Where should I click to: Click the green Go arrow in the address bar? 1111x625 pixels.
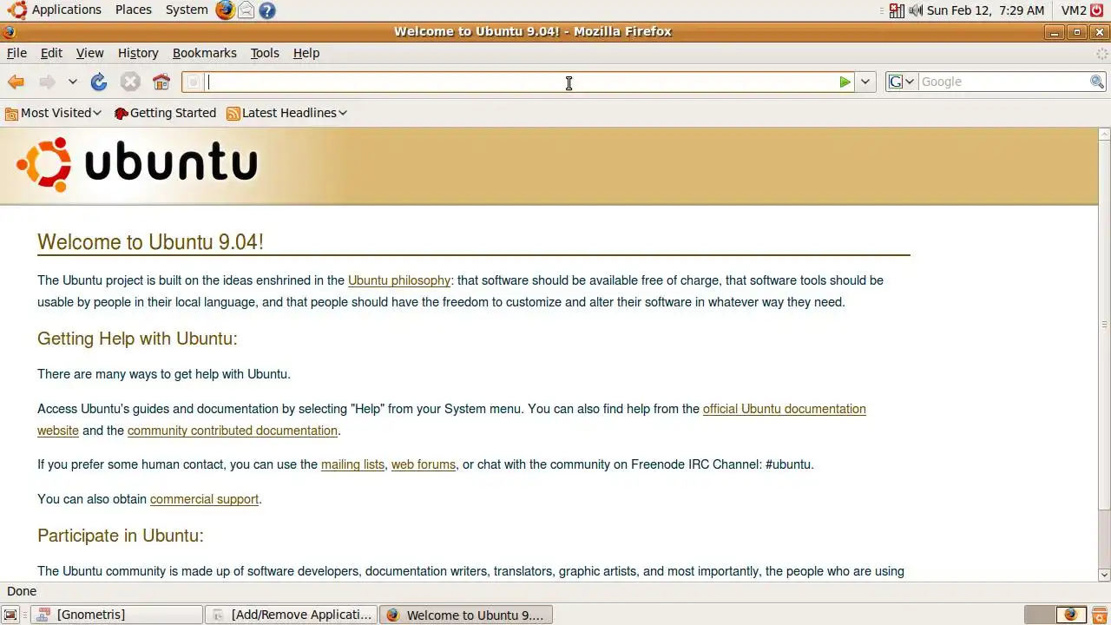click(x=845, y=82)
